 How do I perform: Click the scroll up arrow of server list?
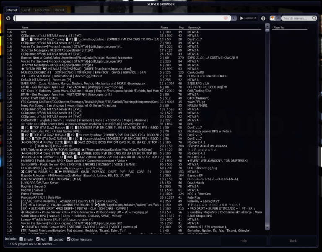point(267,26)
